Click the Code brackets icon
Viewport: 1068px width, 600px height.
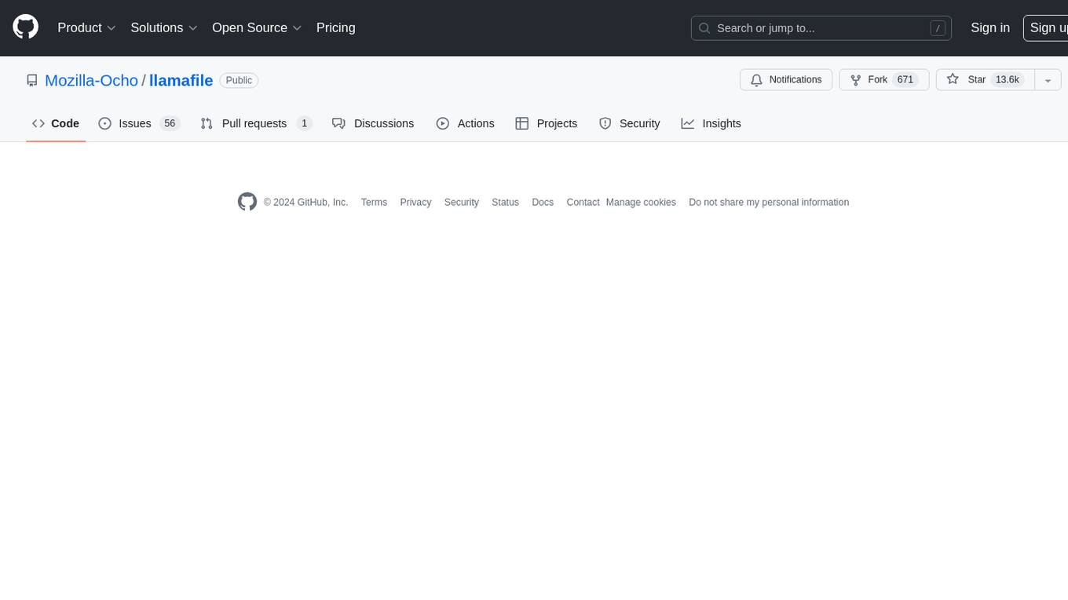pos(38,123)
